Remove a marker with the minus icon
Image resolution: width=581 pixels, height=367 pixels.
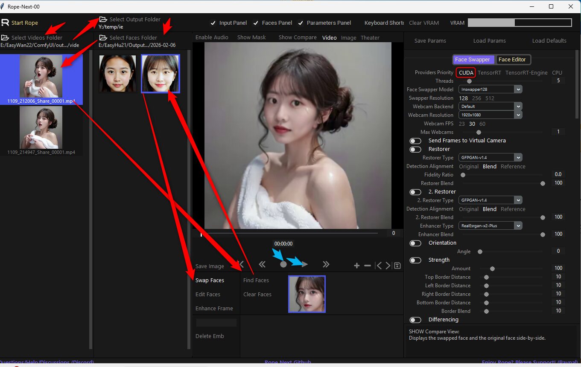[368, 266]
